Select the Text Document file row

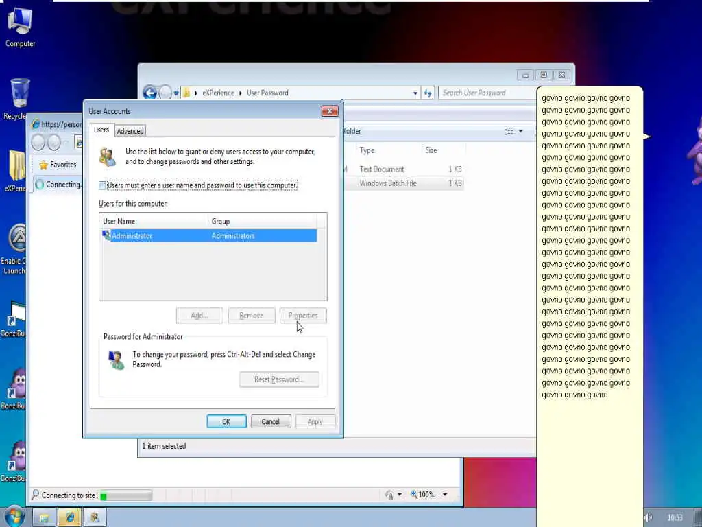(x=403, y=169)
